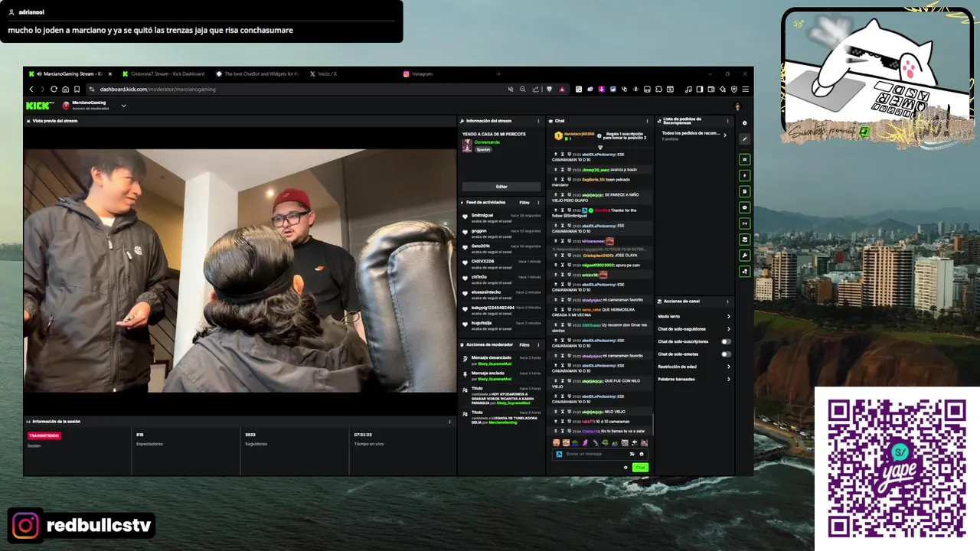Open the browser hamburger menu
The width and height of the screenshot is (980, 551).
point(745,89)
